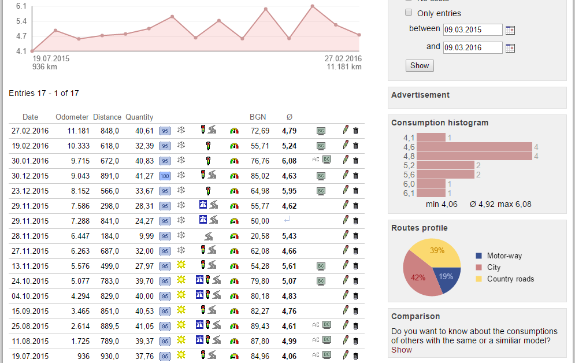
Task: Click the pencil icon for the 04.10.2015 entry
Action: [x=346, y=295]
